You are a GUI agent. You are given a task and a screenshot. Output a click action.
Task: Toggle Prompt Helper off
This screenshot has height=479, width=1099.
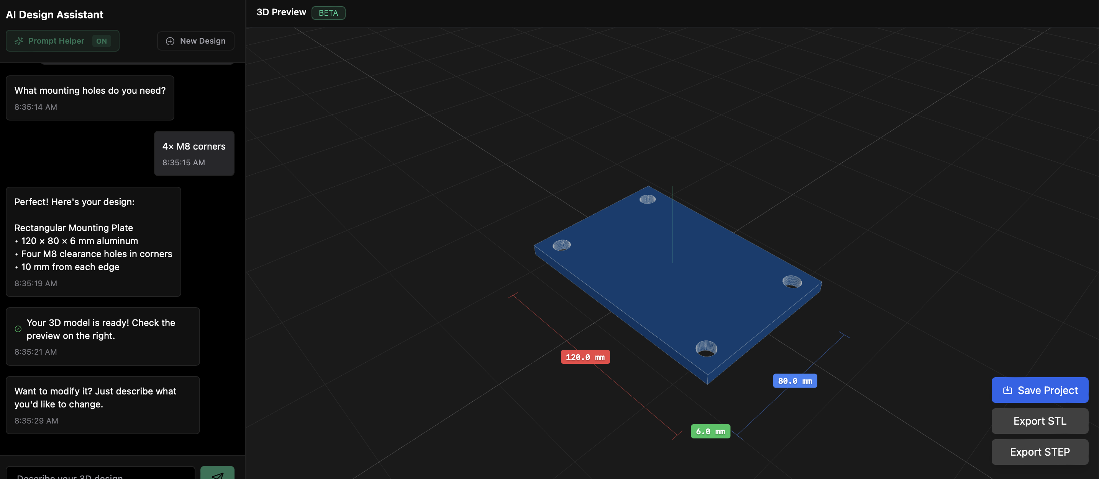pos(62,41)
